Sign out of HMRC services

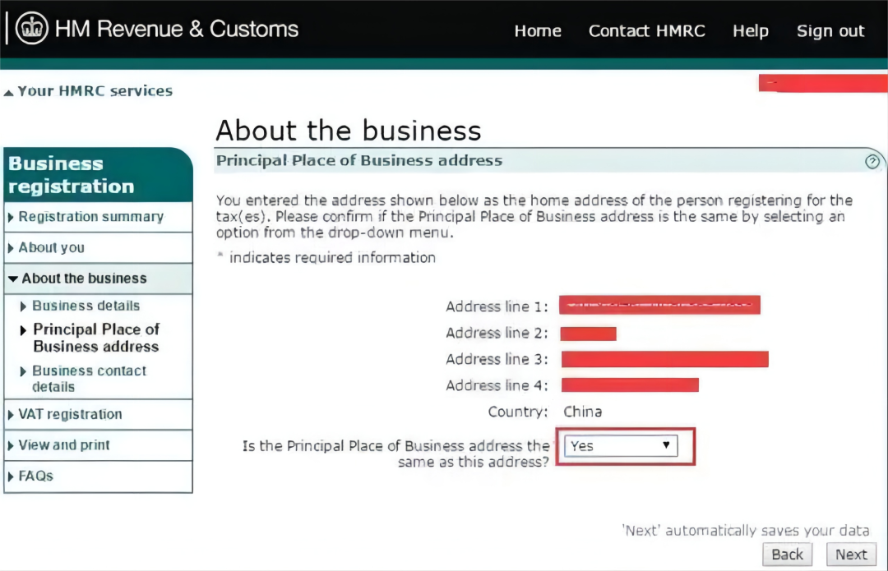(x=830, y=30)
